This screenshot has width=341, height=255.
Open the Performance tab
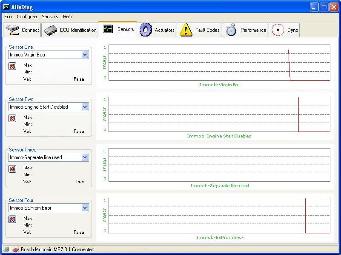[x=245, y=30]
